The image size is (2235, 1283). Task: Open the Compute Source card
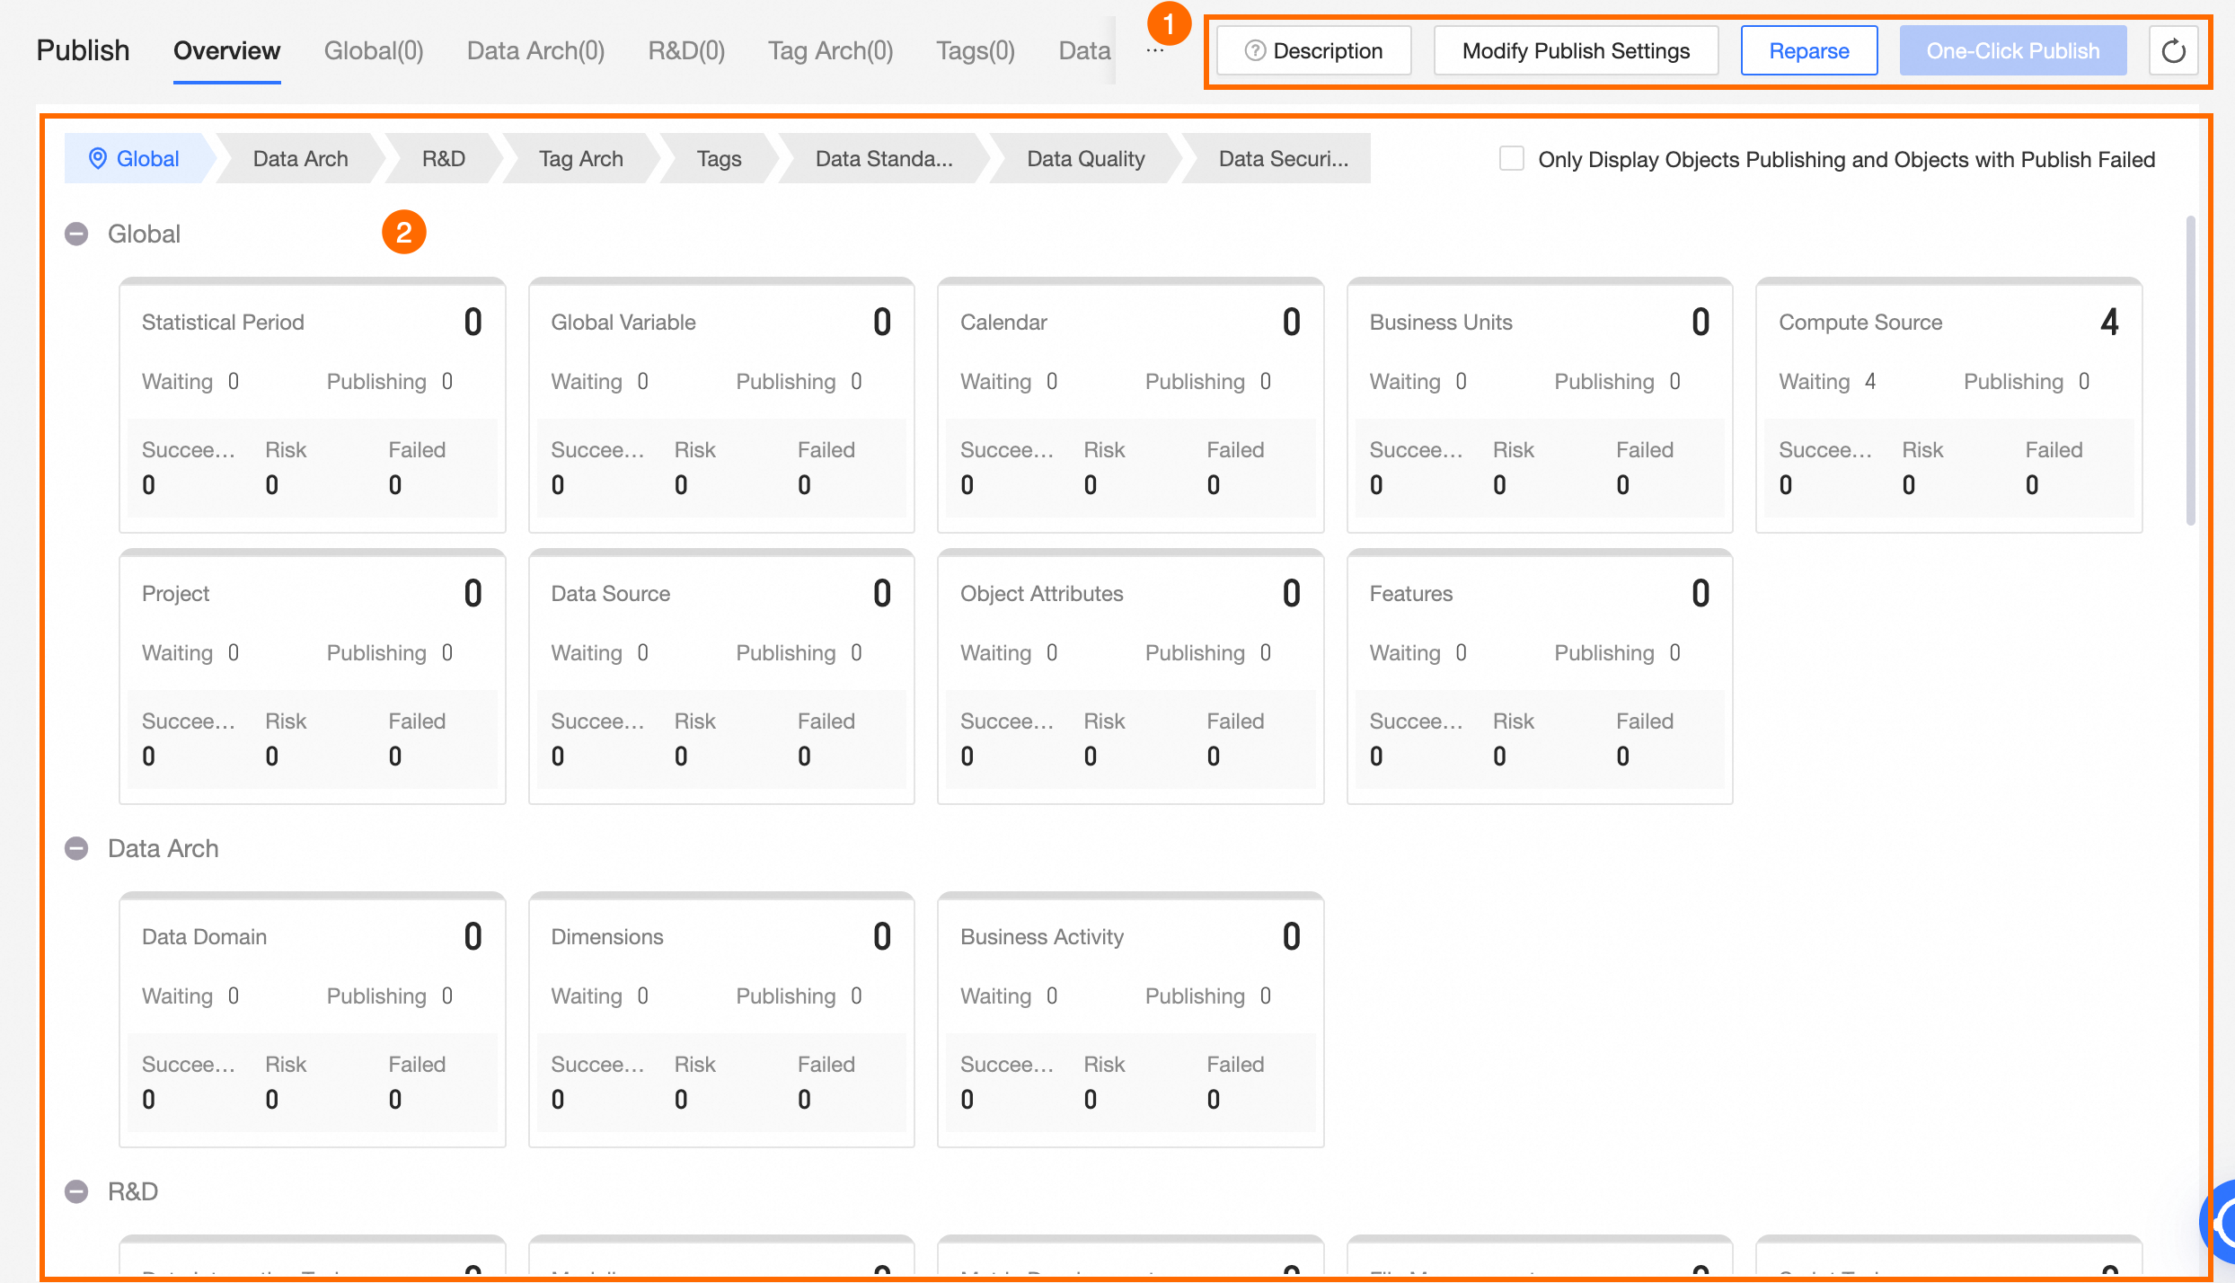click(x=1948, y=404)
